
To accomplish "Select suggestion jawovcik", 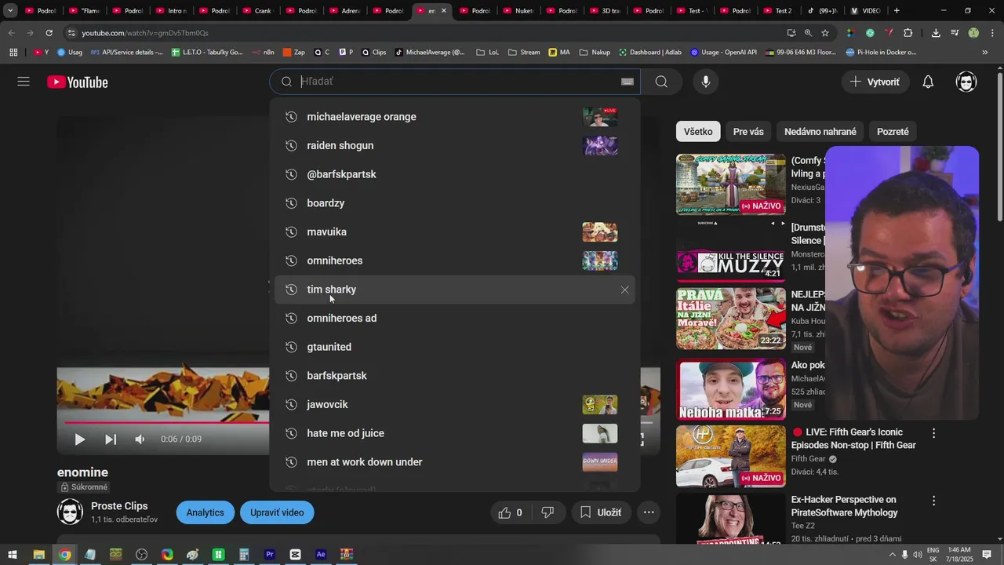I will click(455, 404).
